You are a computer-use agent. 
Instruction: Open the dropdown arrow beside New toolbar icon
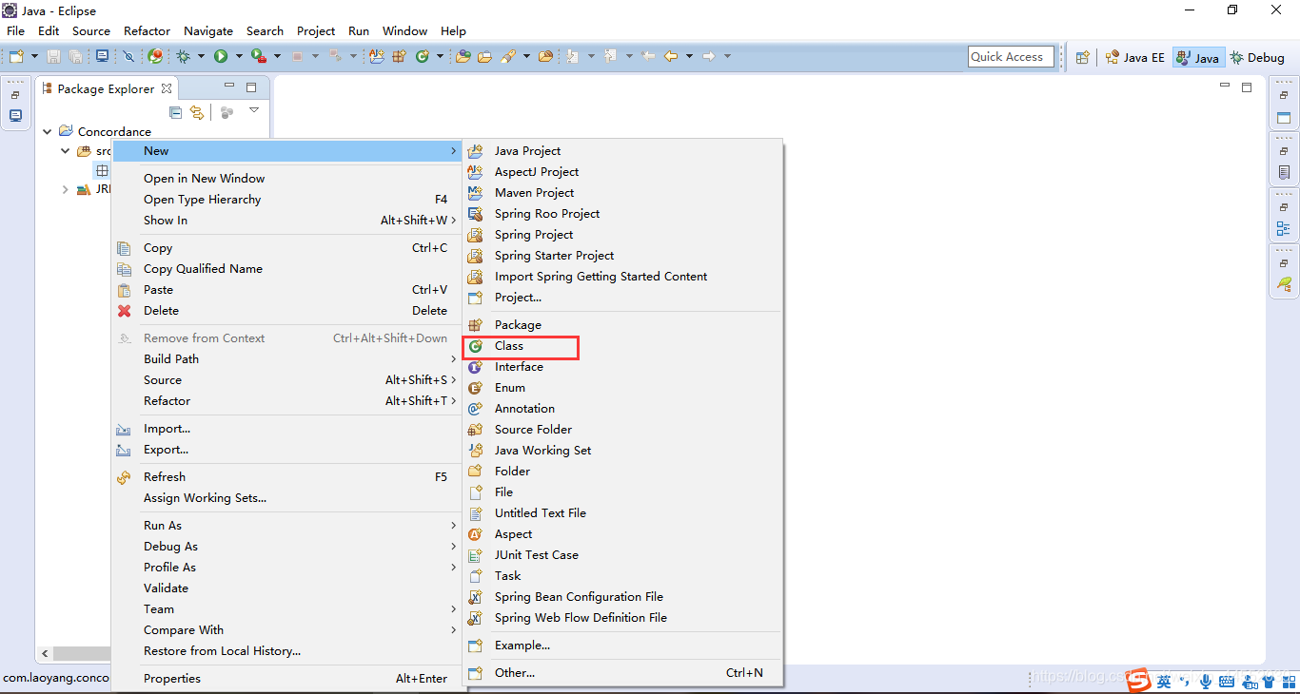34,57
